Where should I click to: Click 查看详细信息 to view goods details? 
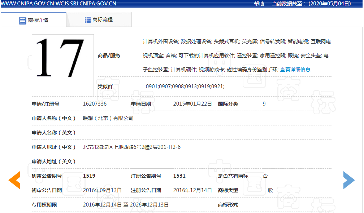tap(295, 70)
